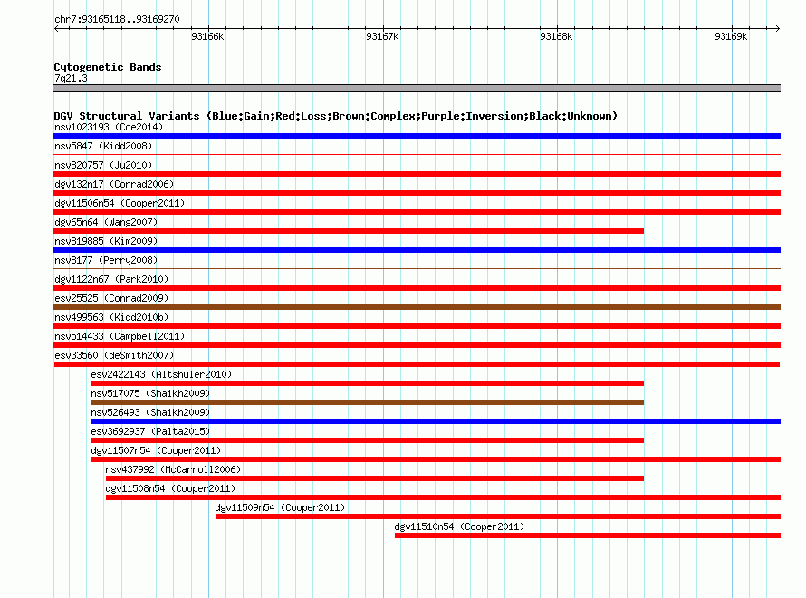Image resolution: width=806 pixels, height=598 pixels.
Task: Open nsv526493 (Shaikh2009) variant
Action: click(150, 412)
